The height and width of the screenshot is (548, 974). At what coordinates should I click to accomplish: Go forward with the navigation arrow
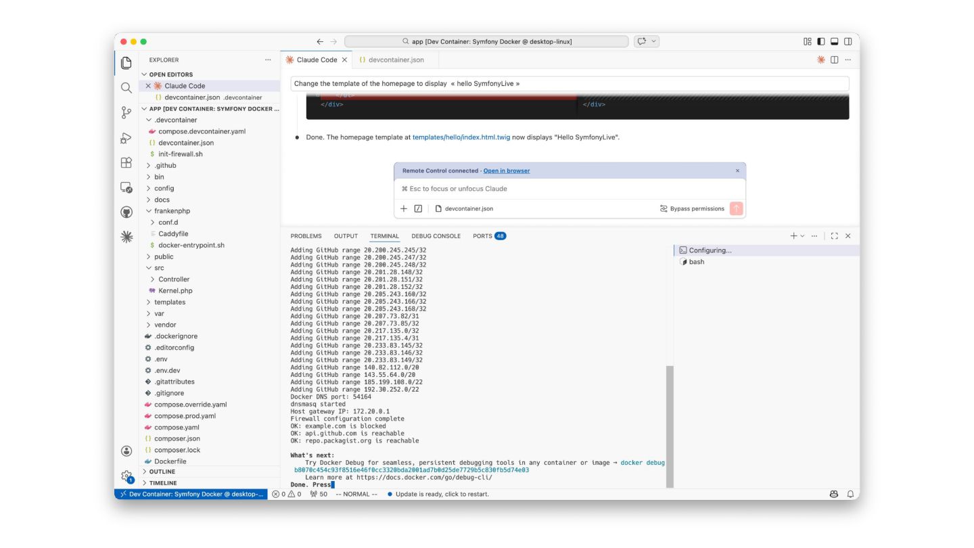(x=333, y=41)
